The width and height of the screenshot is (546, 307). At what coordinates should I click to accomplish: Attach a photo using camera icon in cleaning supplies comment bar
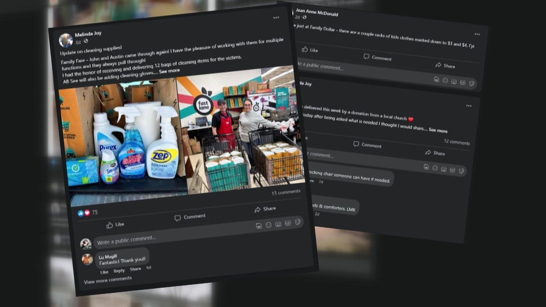pyautogui.click(x=278, y=224)
